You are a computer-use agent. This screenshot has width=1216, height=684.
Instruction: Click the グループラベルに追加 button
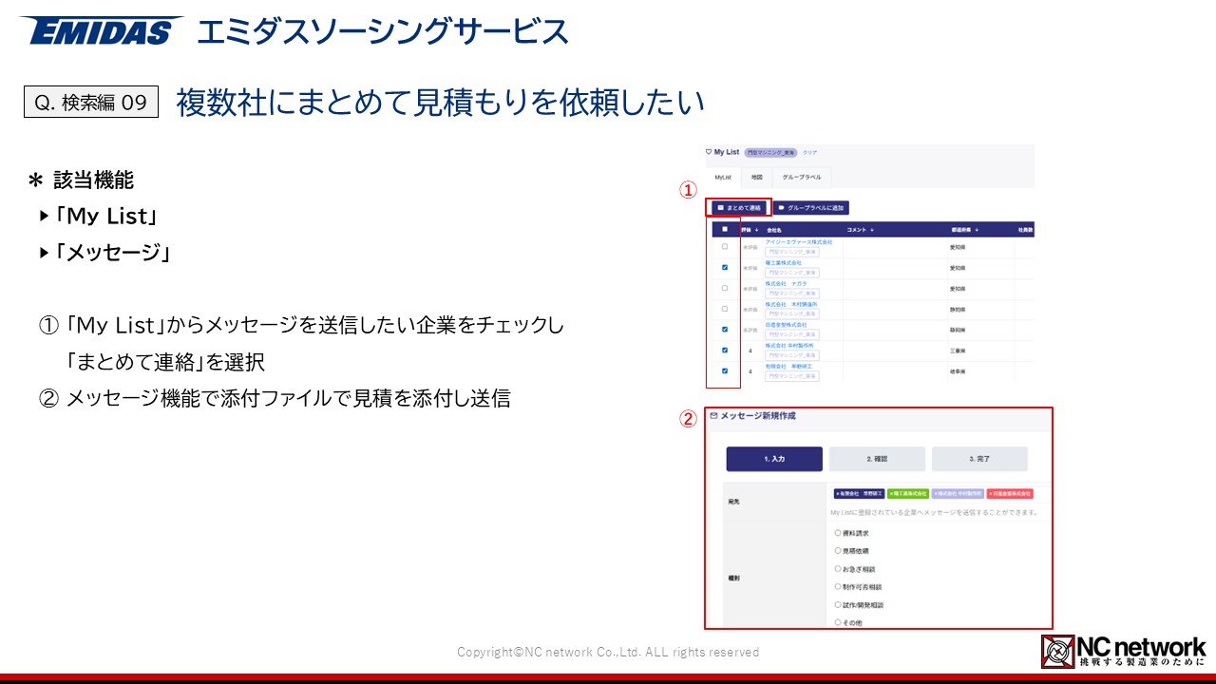click(810, 207)
